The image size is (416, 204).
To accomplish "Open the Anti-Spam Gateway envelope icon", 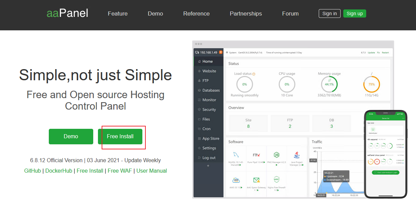I will (256, 180).
